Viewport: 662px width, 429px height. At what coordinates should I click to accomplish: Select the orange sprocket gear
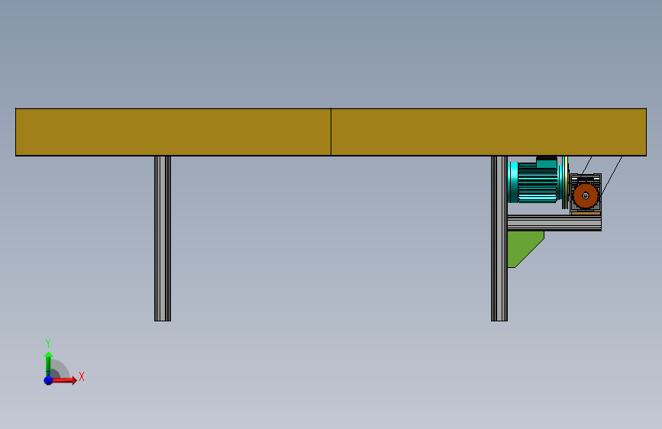(x=586, y=195)
